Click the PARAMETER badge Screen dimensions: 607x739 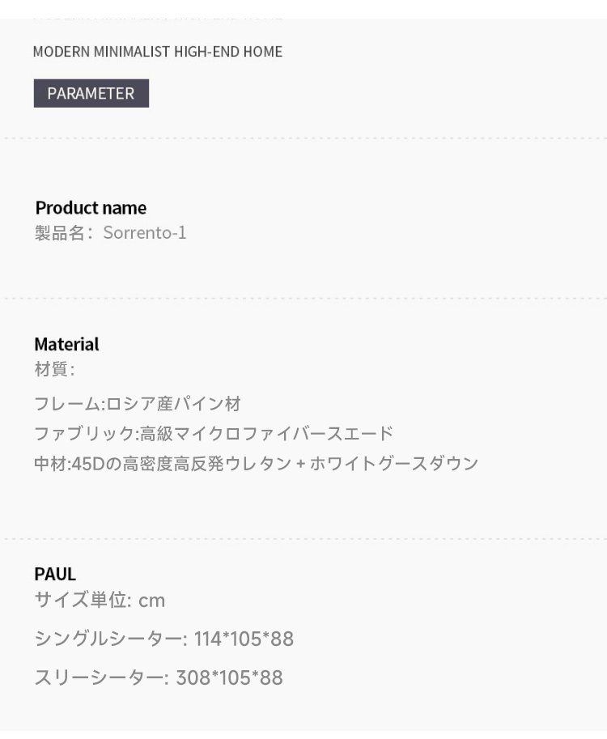coord(91,93)
